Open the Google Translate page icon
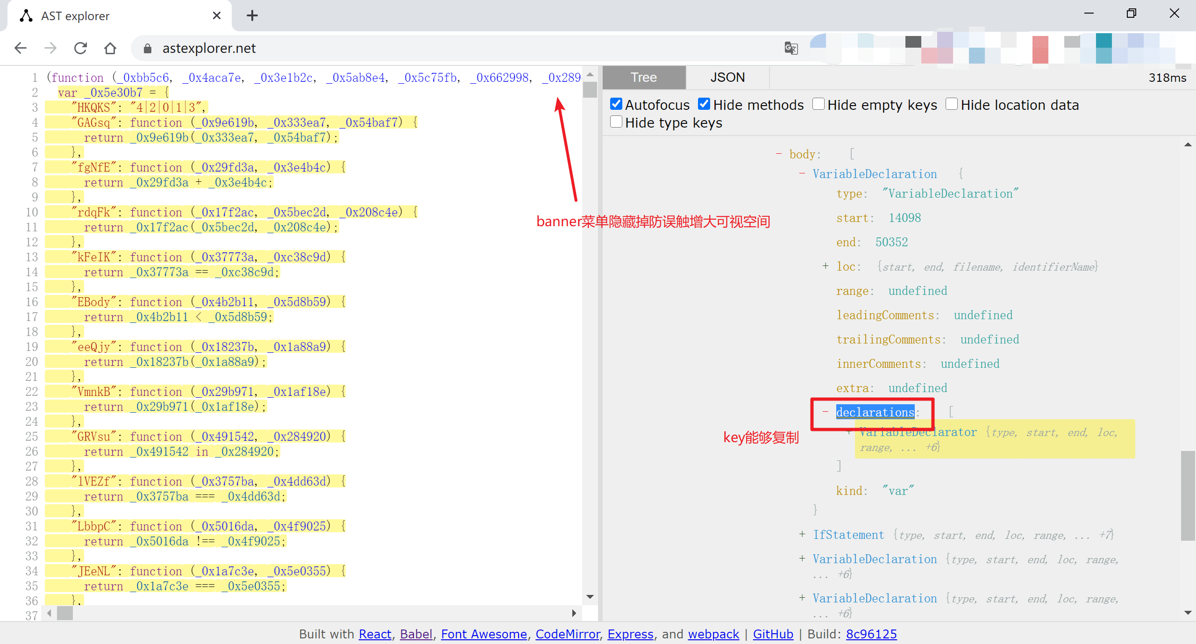 point(790,48)
